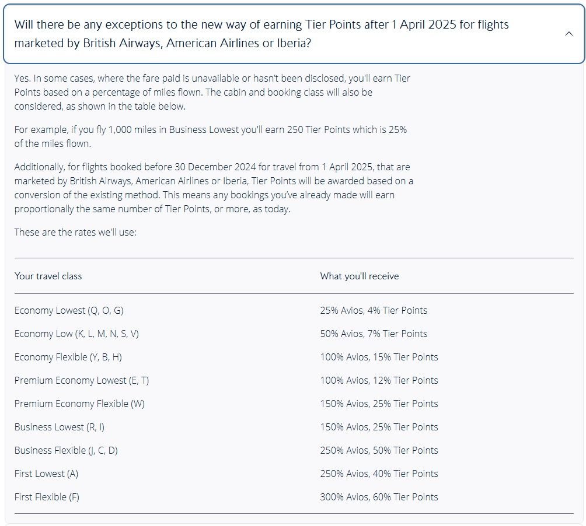Viewport: 586px width, 526px height.
Task: Click the '250% Avios, 50% Tier Points' value
Action: tap(379, 450)
